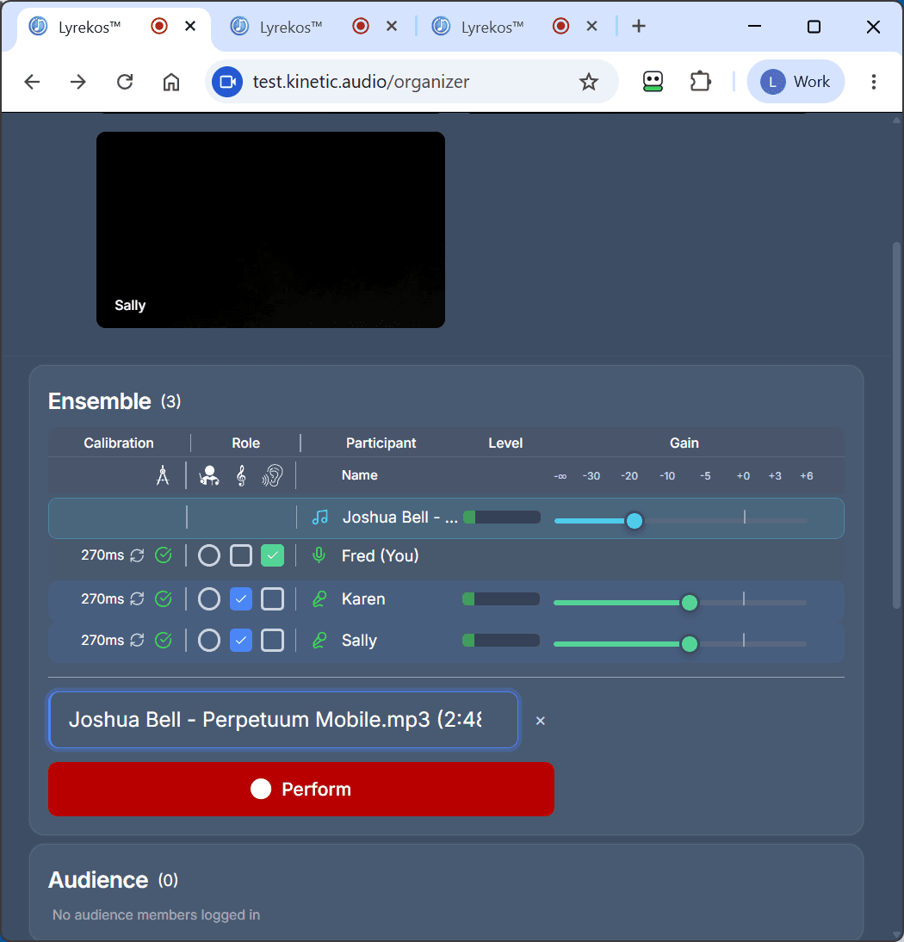This screenshot has width=904, height=942.
Task: Adjust Karen's gain slider
Action: point(690,602)
